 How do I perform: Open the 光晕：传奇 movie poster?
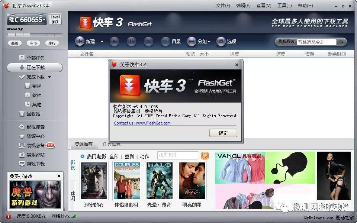160,181
